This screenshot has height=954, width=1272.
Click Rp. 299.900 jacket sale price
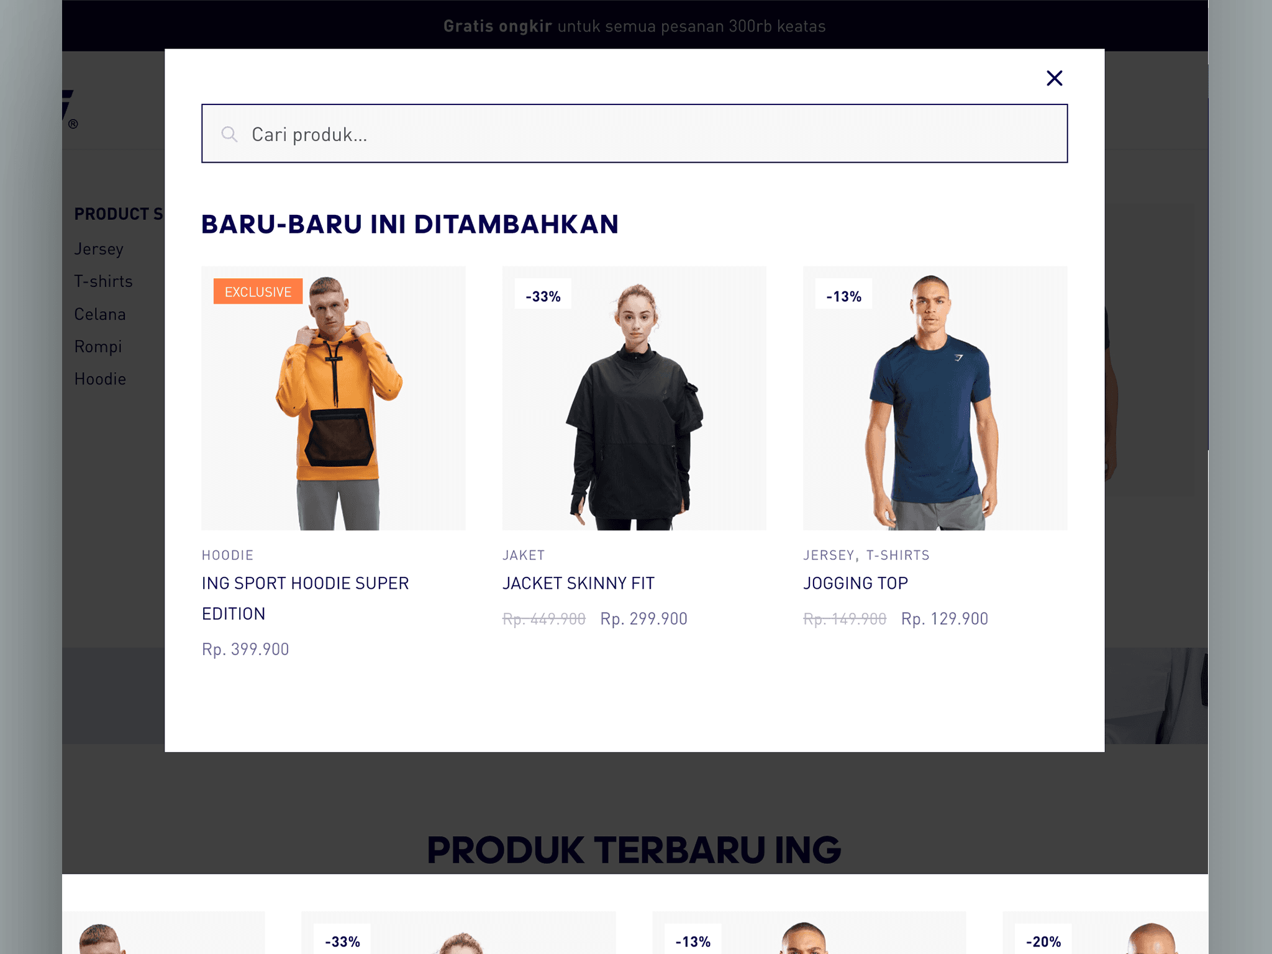click(644, 619)
